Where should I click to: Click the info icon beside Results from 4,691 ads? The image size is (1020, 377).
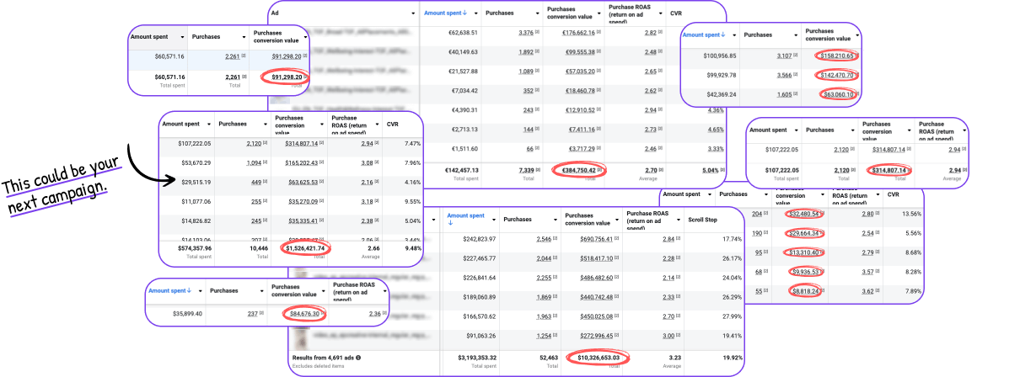(358, 358)
